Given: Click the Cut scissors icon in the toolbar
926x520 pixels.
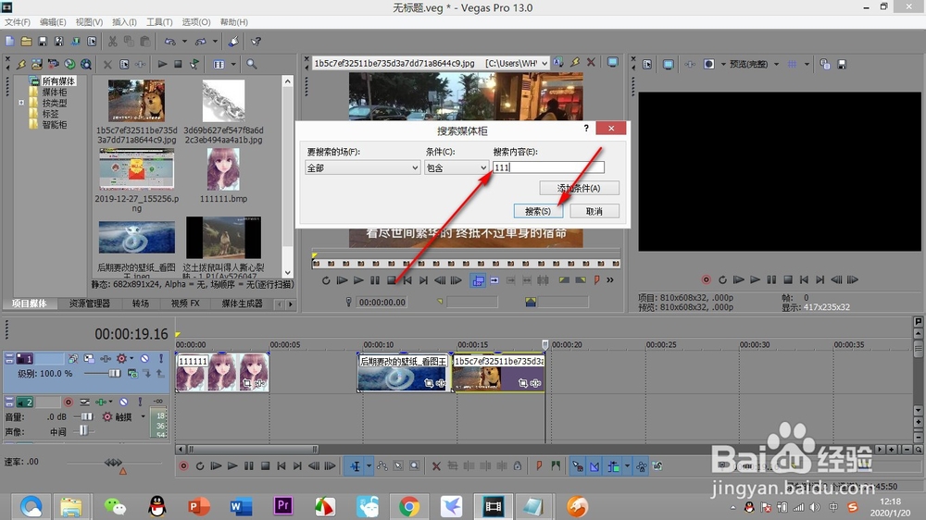Looking at the screenshot, I should [x=112, y=42].
